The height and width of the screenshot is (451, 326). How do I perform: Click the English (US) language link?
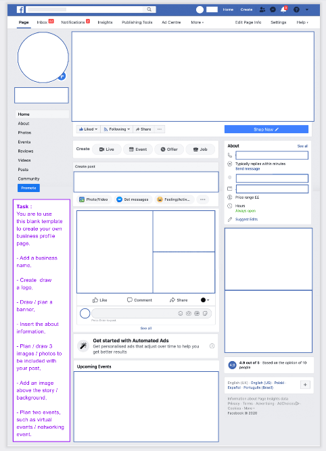point(261,383)
